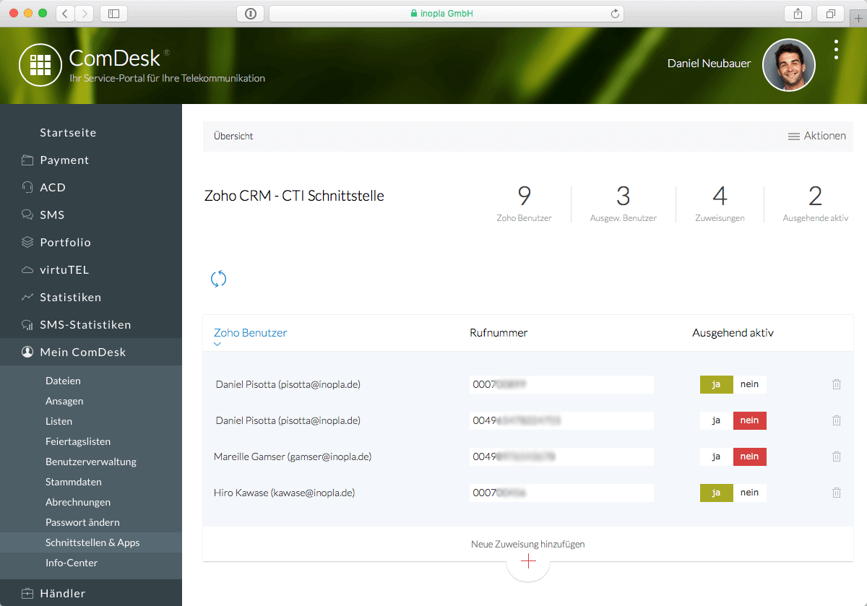The width and height of the screenshot is (867, 606).
Task: Click the name Hiro Kawase (kawase@inopla.de)
Action: (284, 493)
